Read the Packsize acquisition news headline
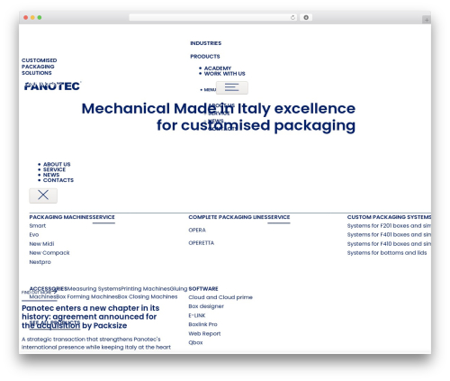This screenshot has height=381, width=450. coord(91,317)
